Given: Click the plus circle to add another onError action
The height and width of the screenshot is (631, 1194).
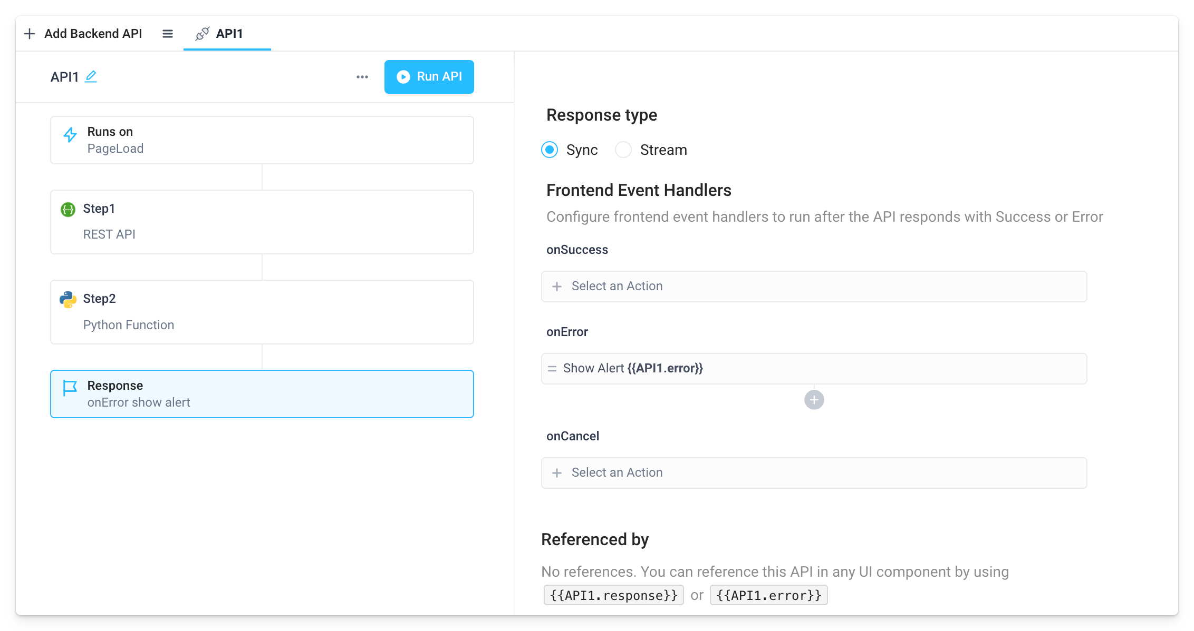Looking at the screenshot, I should (814, 400).
